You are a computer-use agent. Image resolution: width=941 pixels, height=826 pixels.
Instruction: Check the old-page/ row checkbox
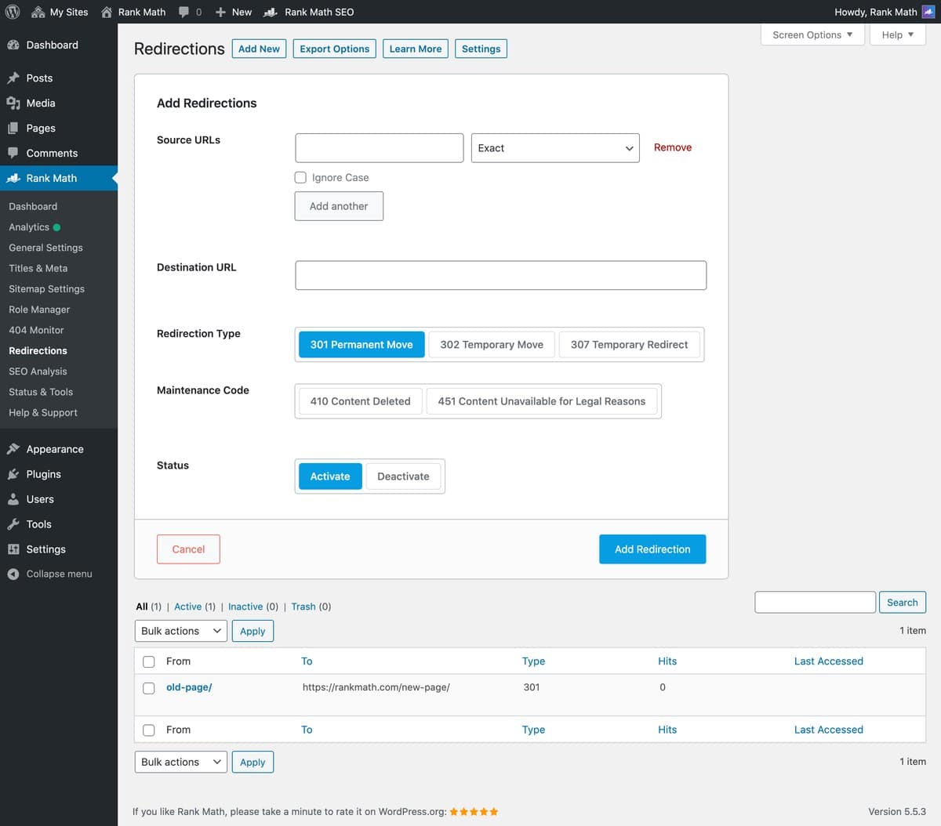[x=149, y=688]
